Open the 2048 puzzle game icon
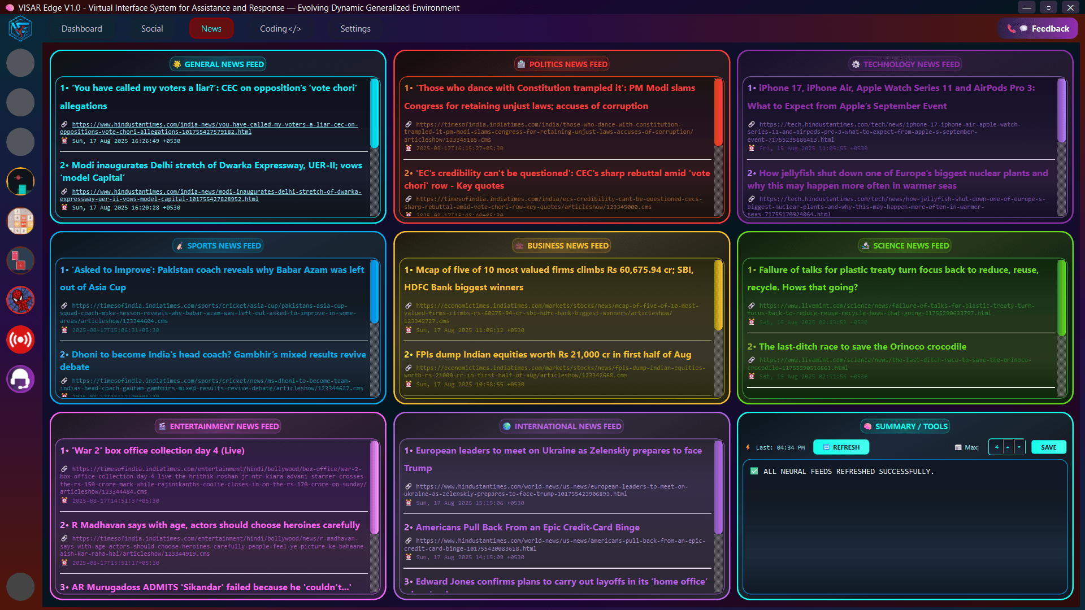Image resolution: width=1085 pixels, height=610 pixels. 20,221
